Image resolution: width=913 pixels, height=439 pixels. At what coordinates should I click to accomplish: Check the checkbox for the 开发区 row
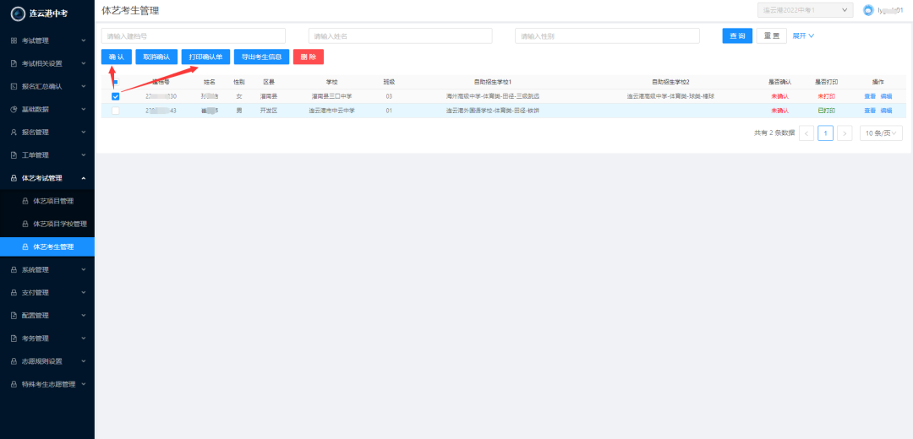point(115,111)
